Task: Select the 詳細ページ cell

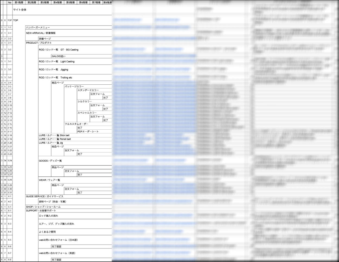Action: pyautogui.click(x=75, y=39)
